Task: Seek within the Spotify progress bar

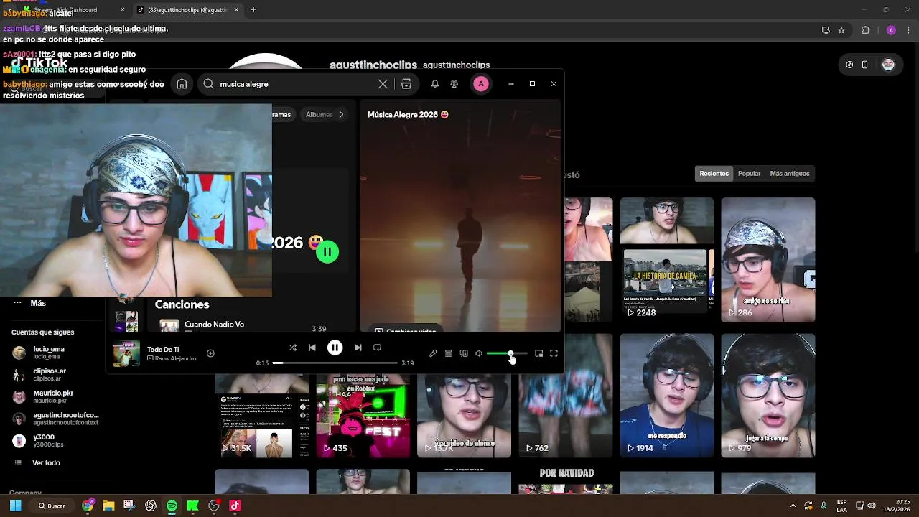Action: pos(335,363)
